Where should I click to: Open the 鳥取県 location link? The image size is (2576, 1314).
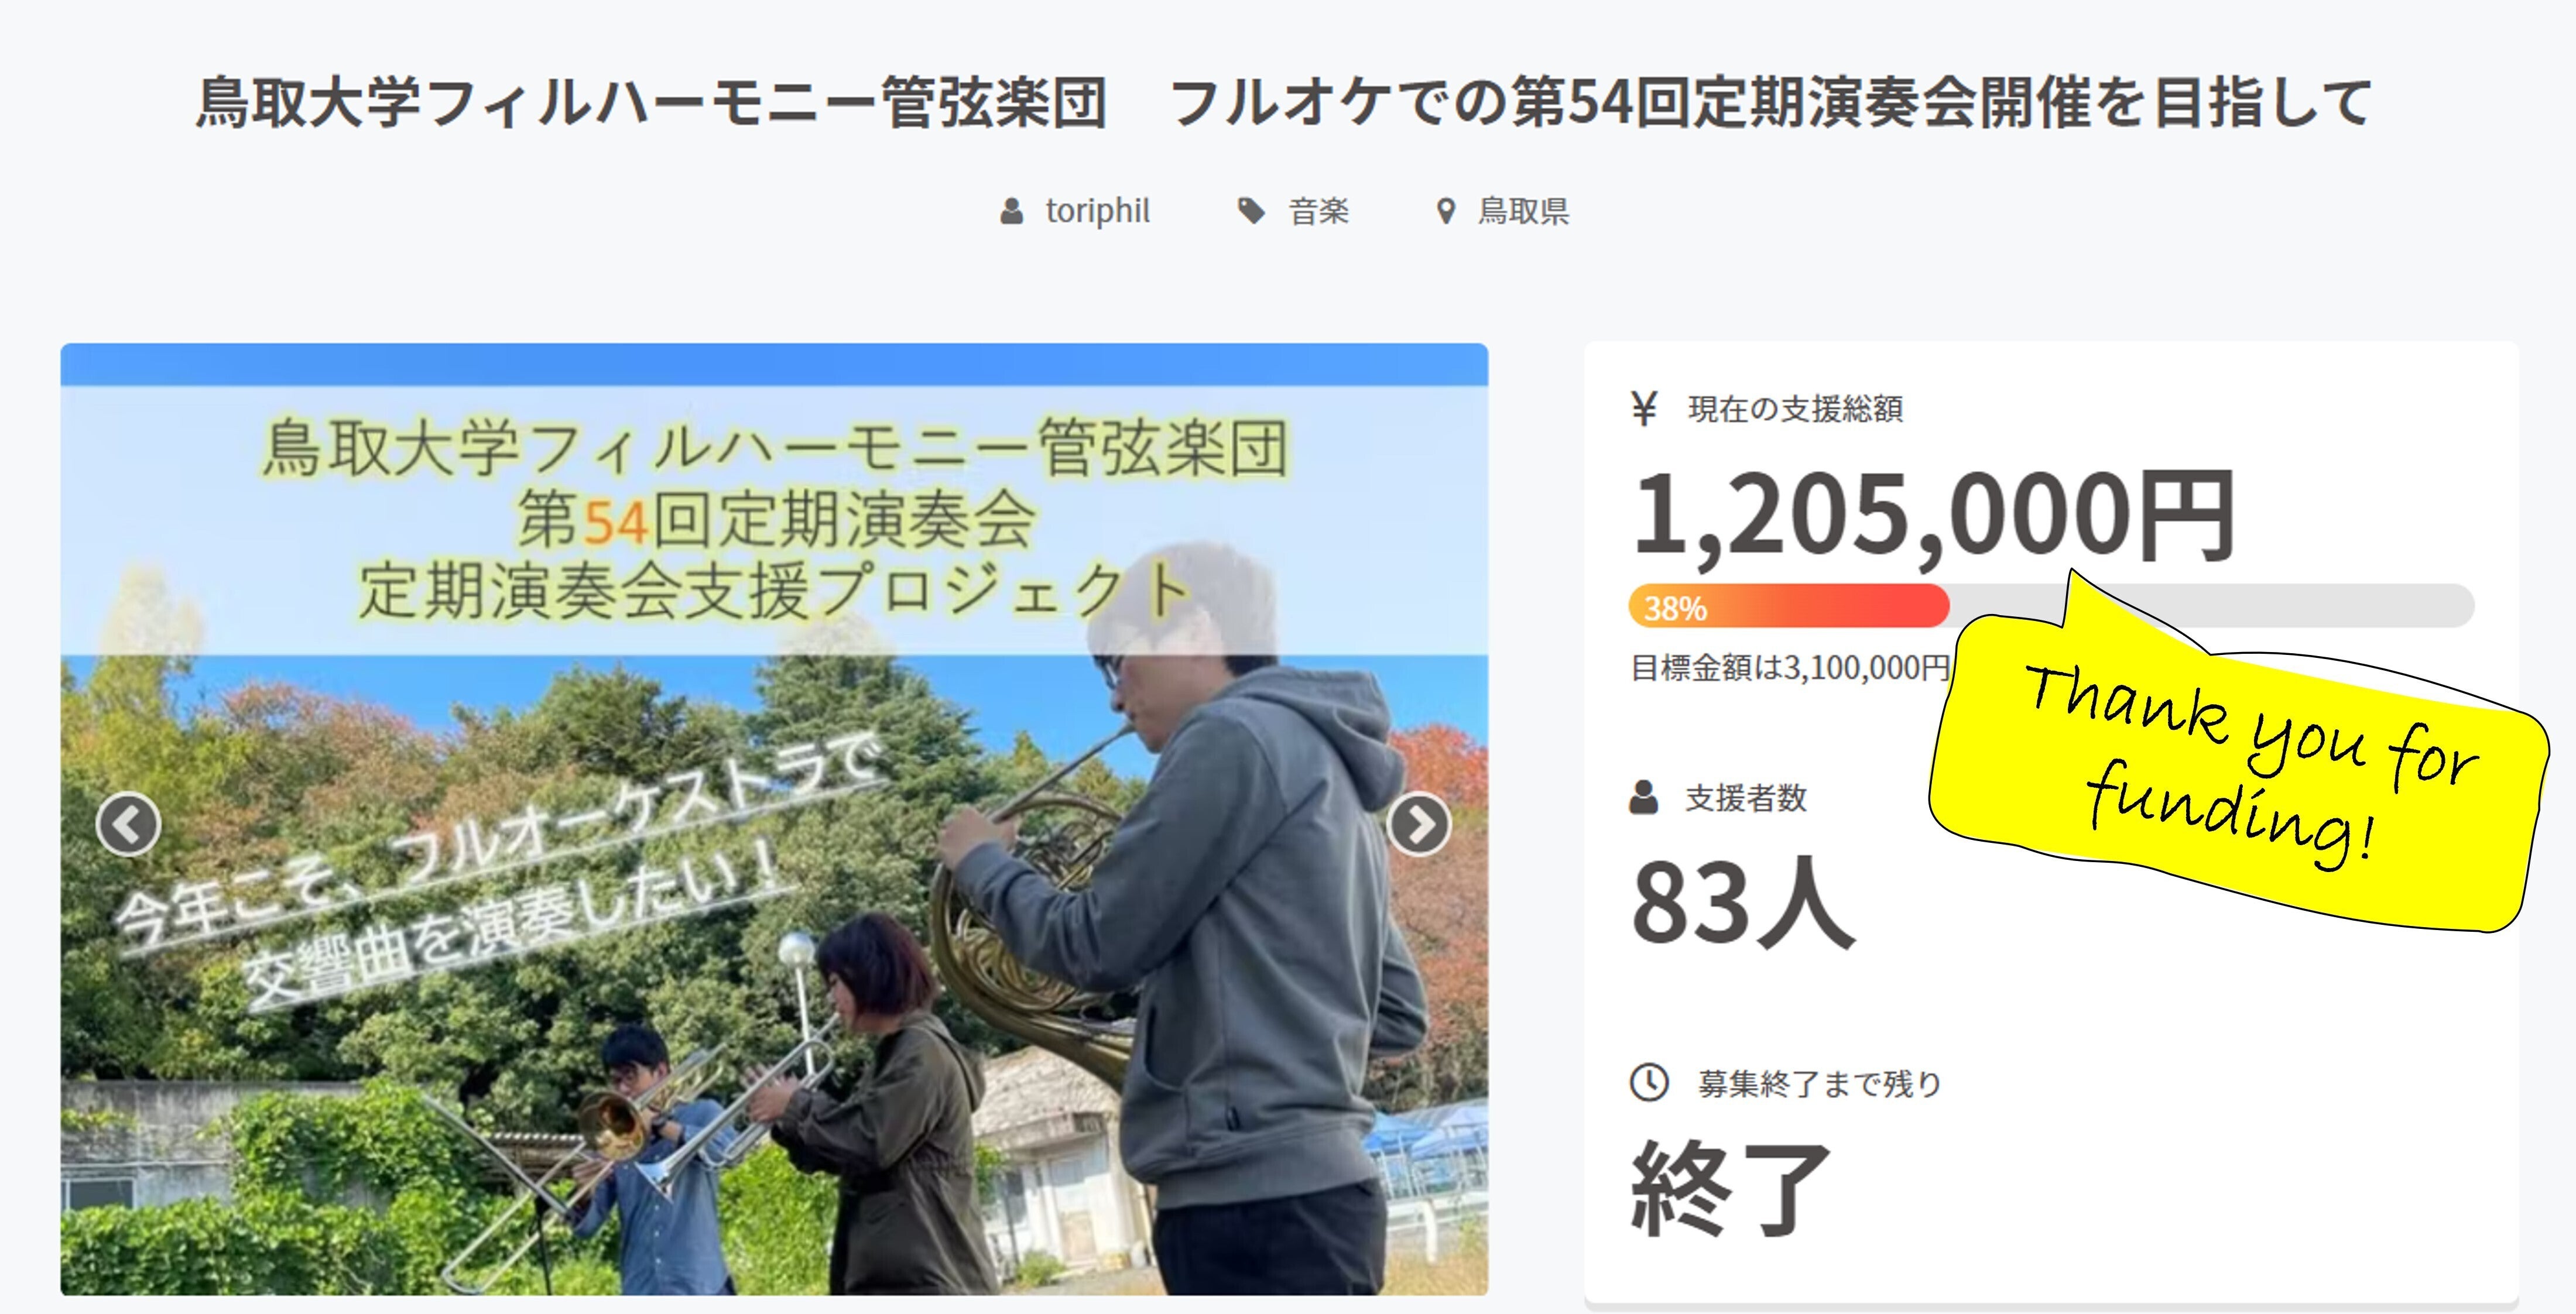[x=1523, y=211]
